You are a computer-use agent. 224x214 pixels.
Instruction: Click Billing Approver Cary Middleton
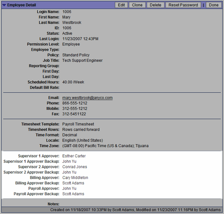click(75, 177)
